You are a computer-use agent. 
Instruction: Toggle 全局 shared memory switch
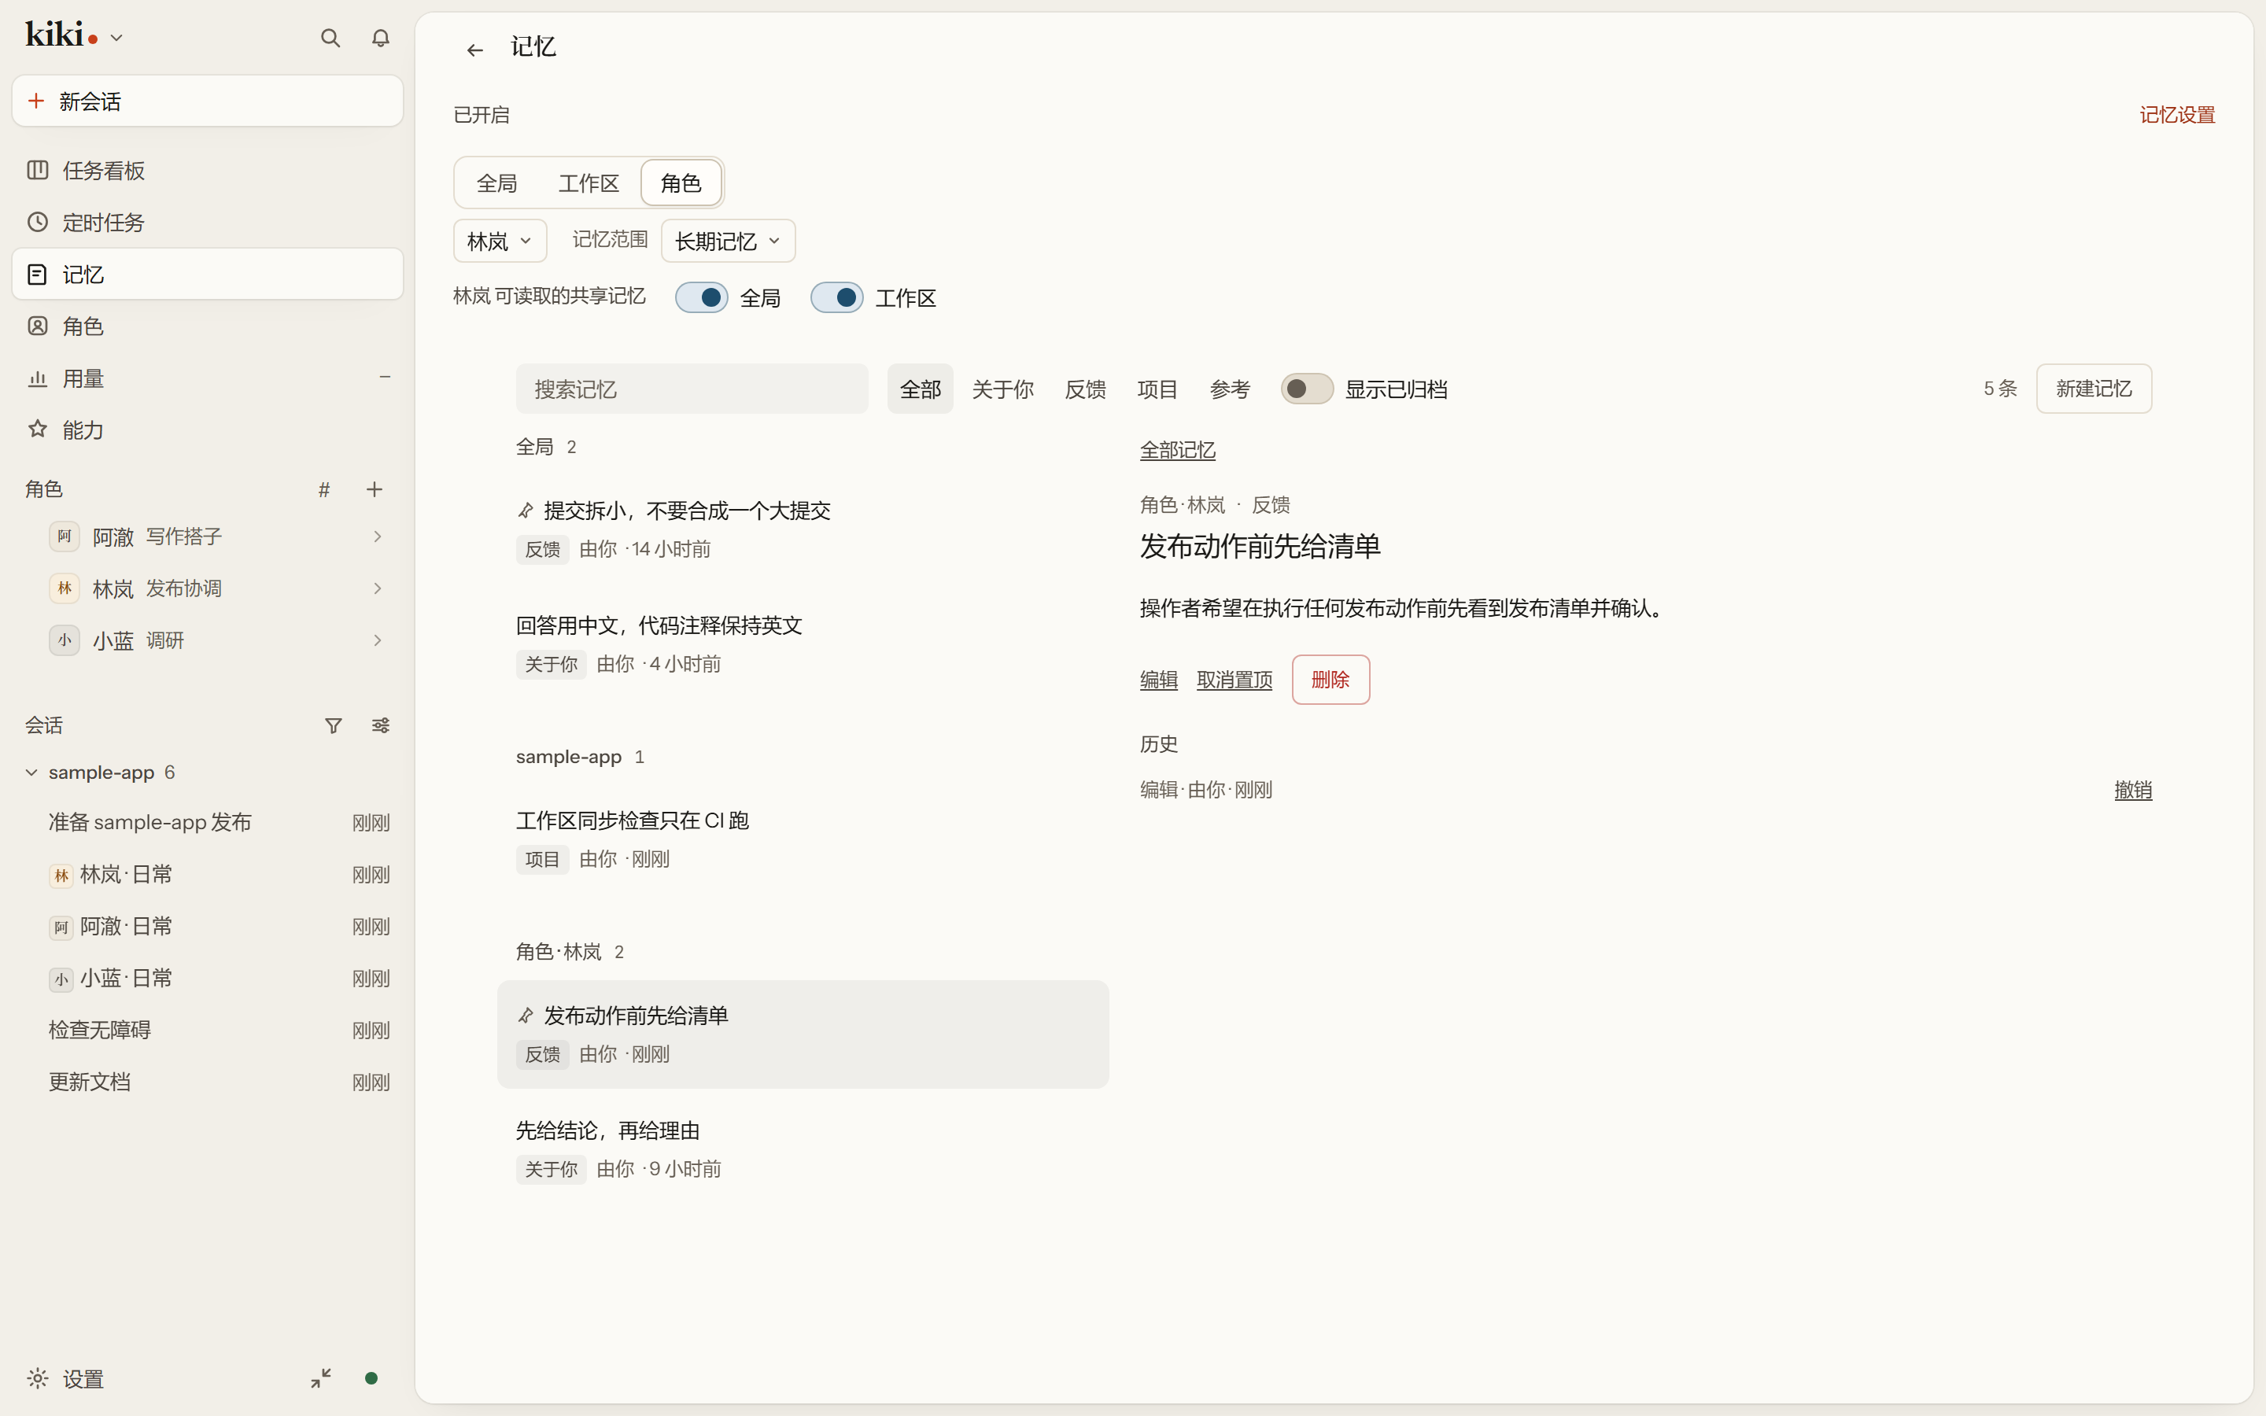point(701,298)
